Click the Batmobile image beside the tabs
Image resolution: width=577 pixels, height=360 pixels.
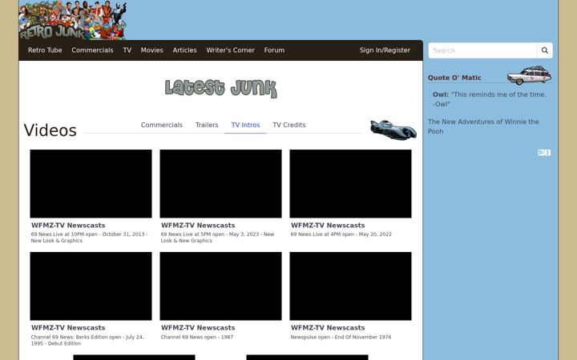tap(393, 130)
